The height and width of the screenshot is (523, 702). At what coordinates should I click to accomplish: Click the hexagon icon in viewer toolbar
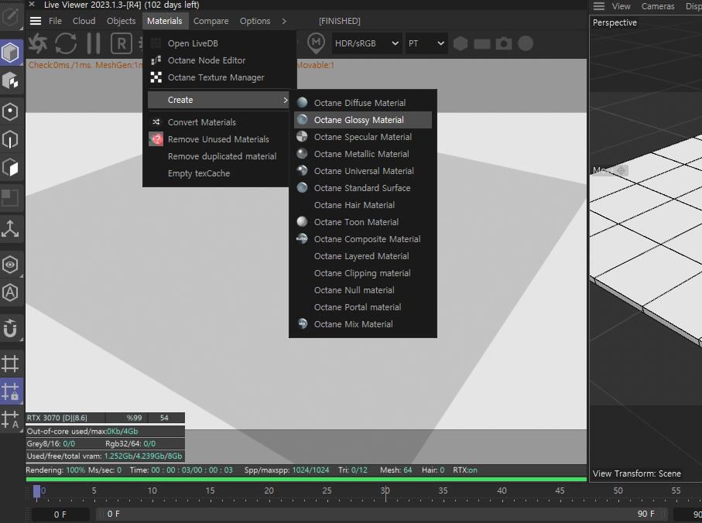point(461,43)
